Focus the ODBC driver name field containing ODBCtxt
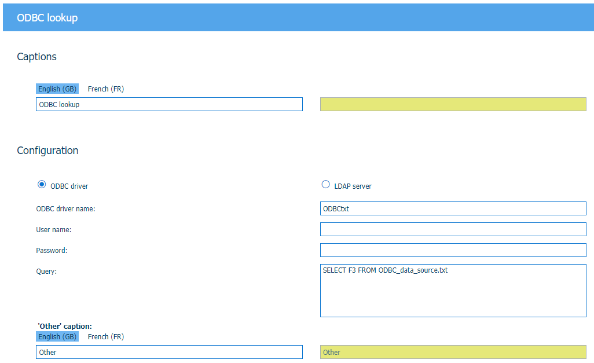The height and width of the screenshot is (363, 594). pos(453,208)
